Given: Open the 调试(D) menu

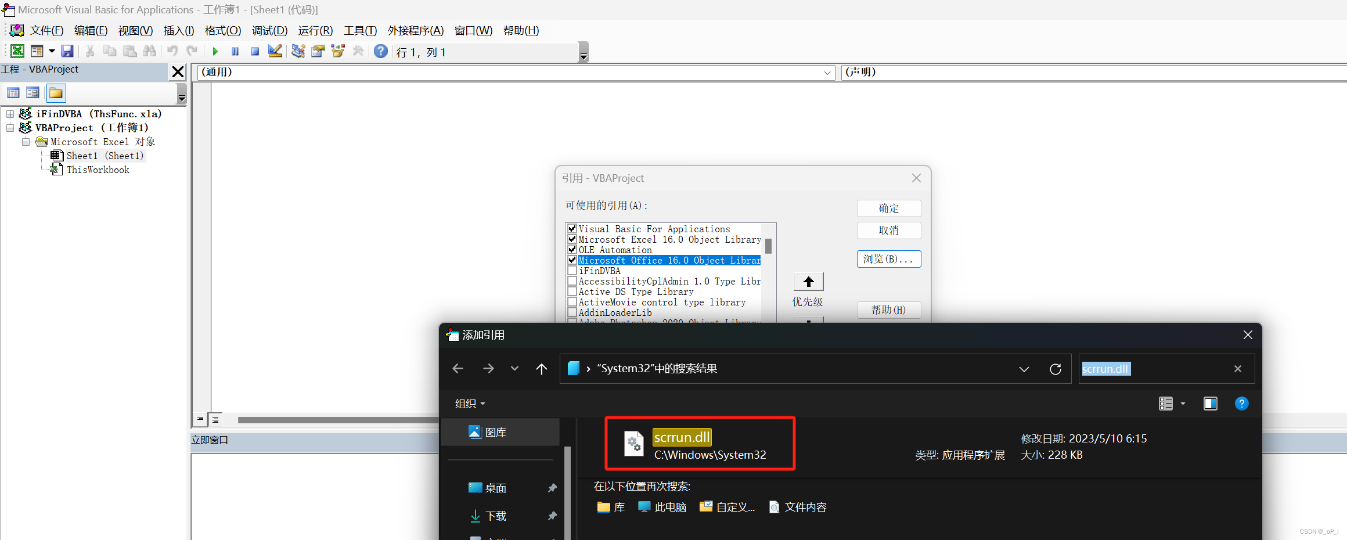Looking at the screenshot, I should (269, 30).
